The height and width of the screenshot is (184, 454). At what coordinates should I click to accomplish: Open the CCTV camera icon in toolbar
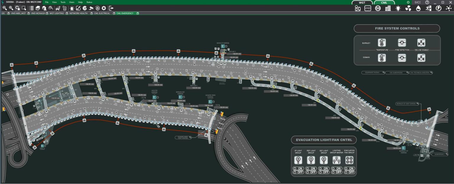tap(91, 8)
